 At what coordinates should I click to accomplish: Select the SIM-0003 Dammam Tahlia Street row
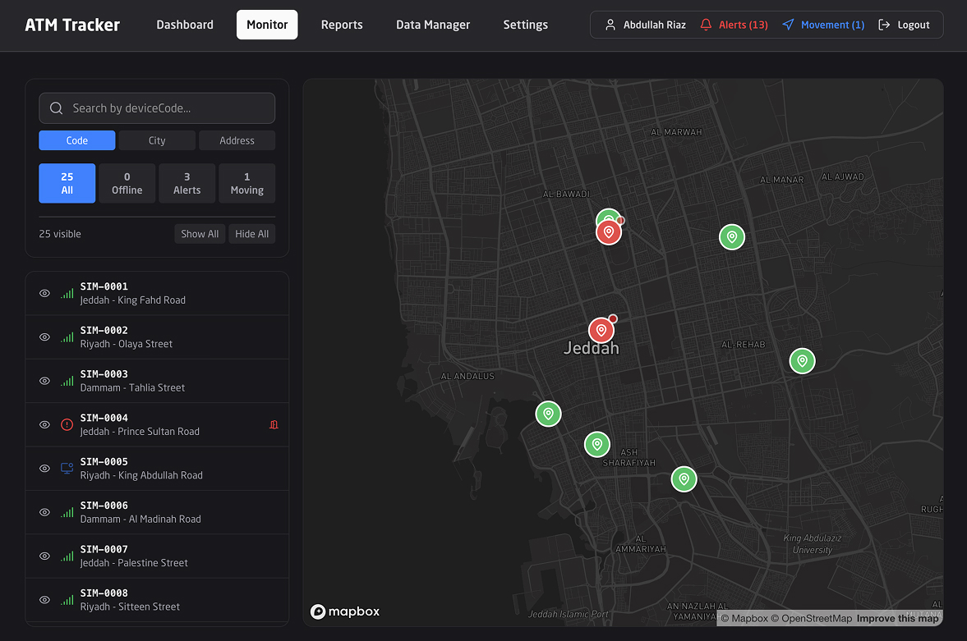click(x=157, y=381)
